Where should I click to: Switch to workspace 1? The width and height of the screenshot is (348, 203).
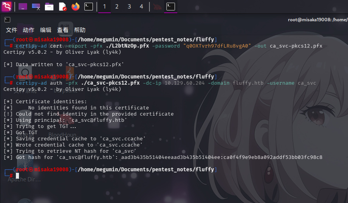104,7
